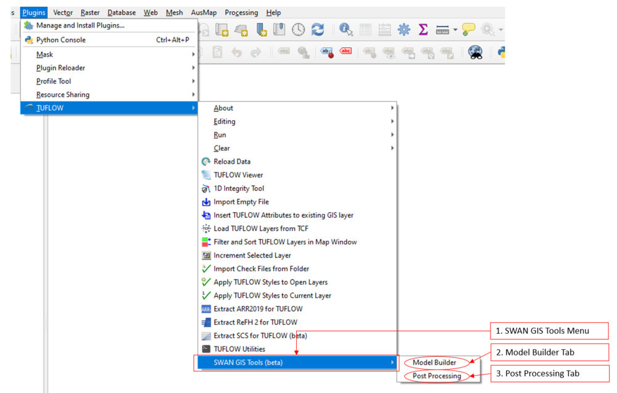Open the MetaSearch globe icon
The height and width of the screenshot is (393, 617).
[475, 52]
